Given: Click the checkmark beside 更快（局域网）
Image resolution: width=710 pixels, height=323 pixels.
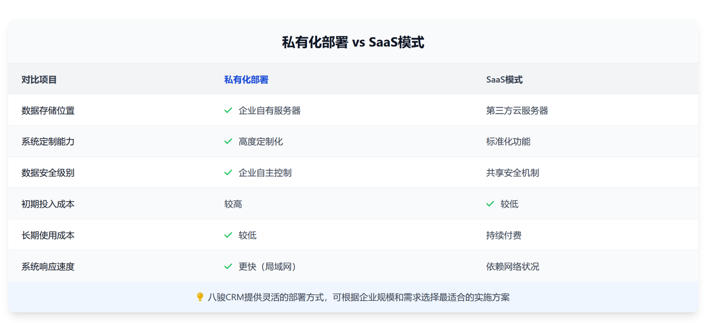Looking at the screenshot, I should coord(228,266).
